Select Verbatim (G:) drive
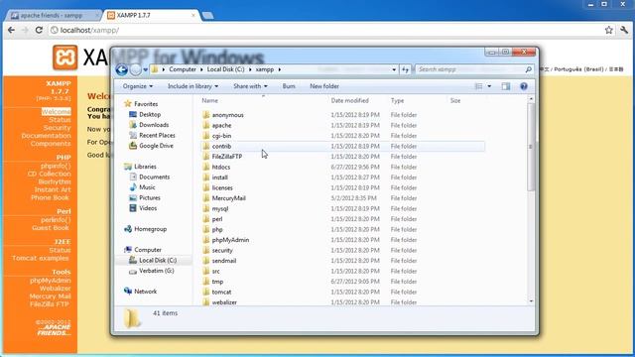Viewport: 635px width, 357px height. point(157,271)
